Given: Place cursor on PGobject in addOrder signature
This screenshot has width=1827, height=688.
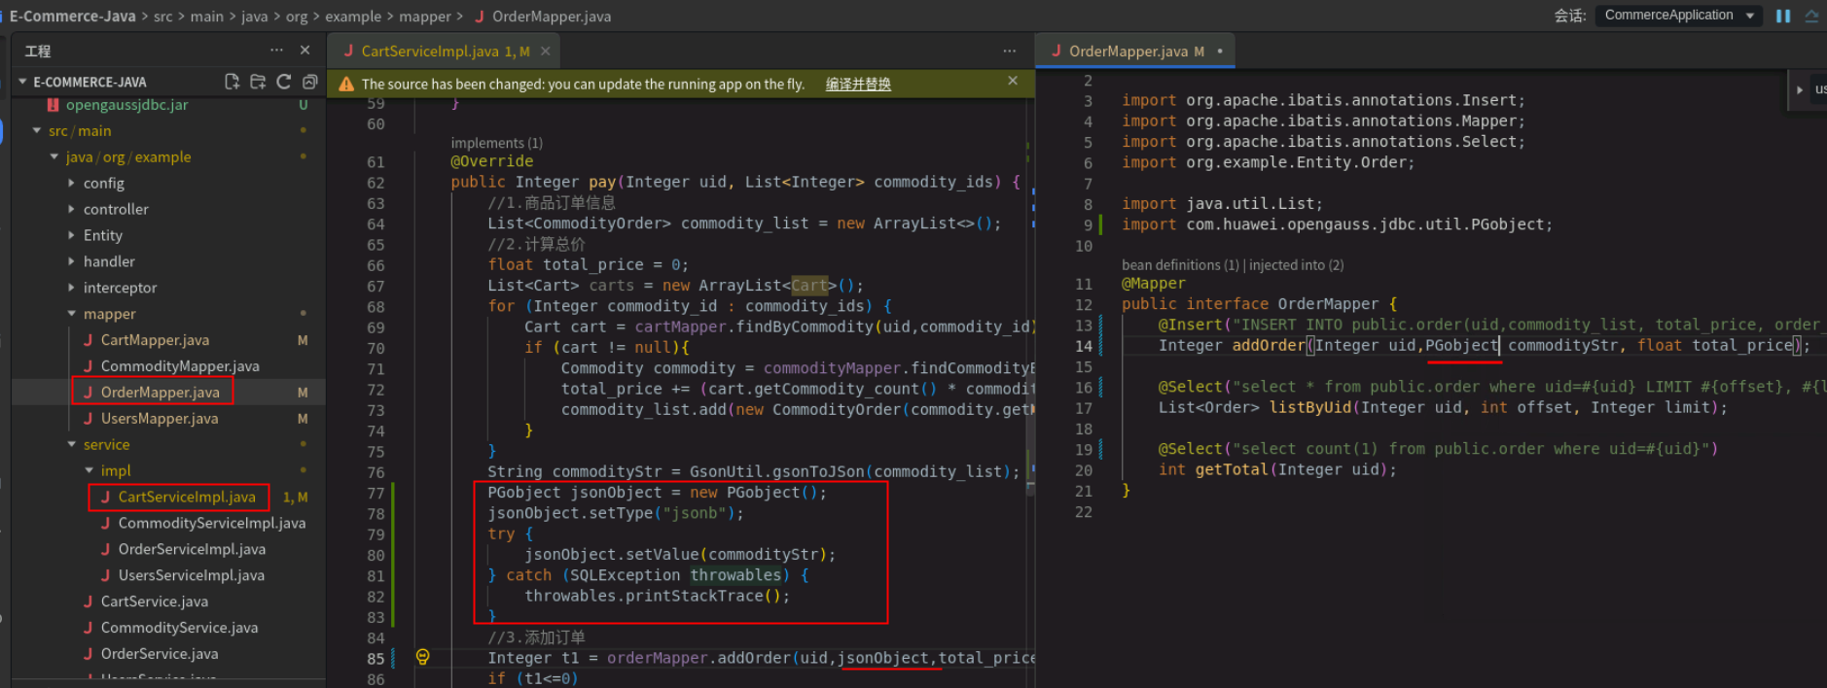Looking at the screenshot, I should (x=1461, y=345).
